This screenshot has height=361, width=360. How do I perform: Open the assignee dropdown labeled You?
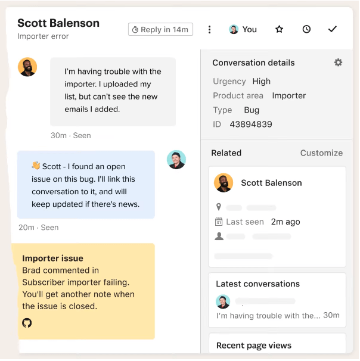point(243,29)
